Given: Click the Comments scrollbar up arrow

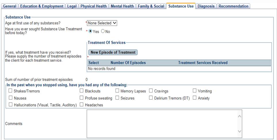Looking at the screenshot, I should tap(239, 116).
